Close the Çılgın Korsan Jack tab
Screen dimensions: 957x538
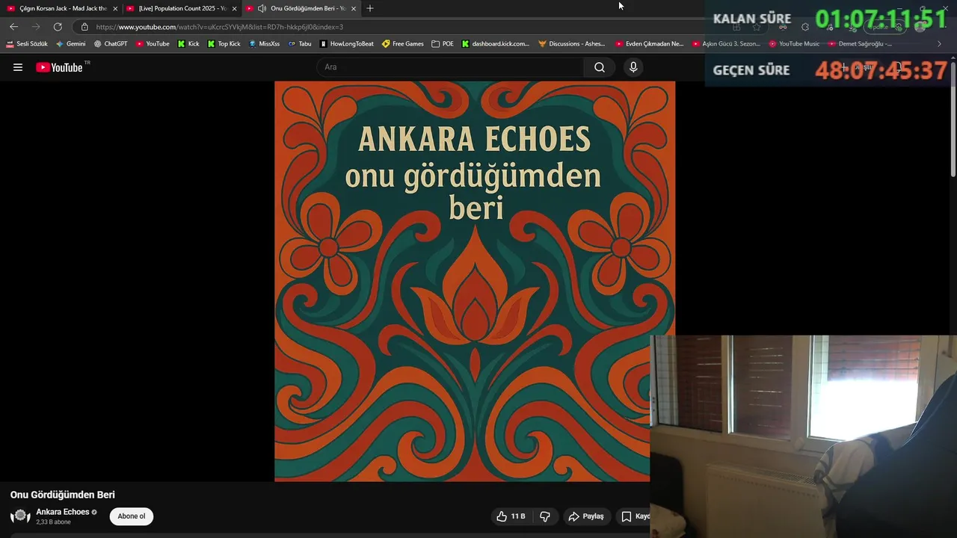point(115,8)
